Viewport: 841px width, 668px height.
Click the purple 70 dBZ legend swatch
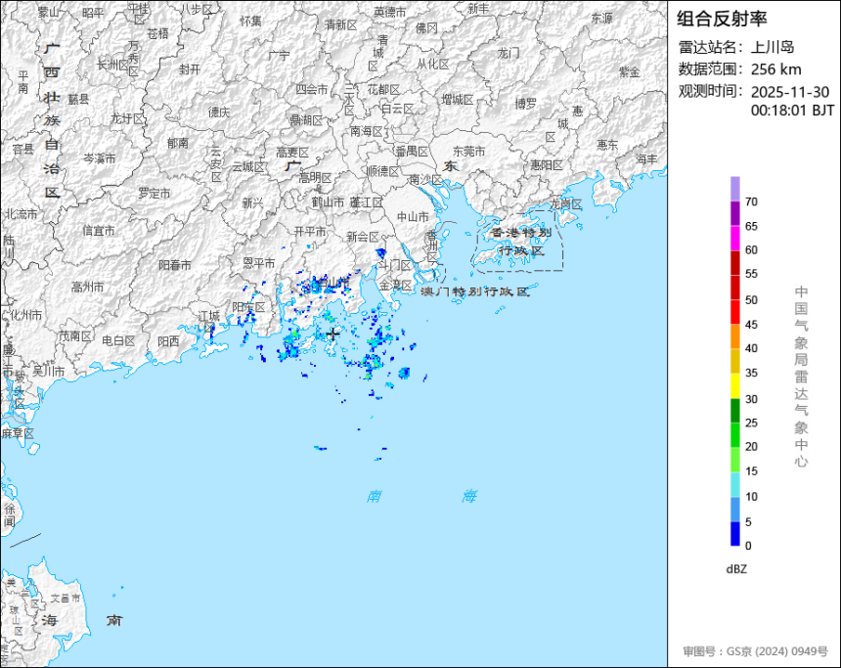[734, 189]
